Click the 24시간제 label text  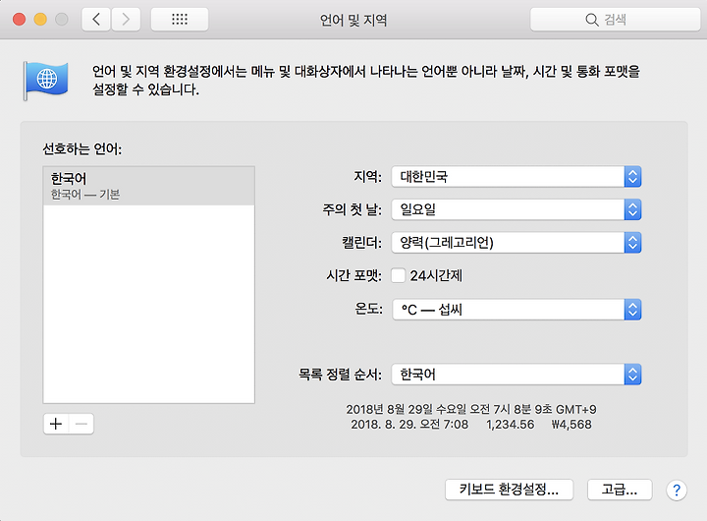click(436, 275)
